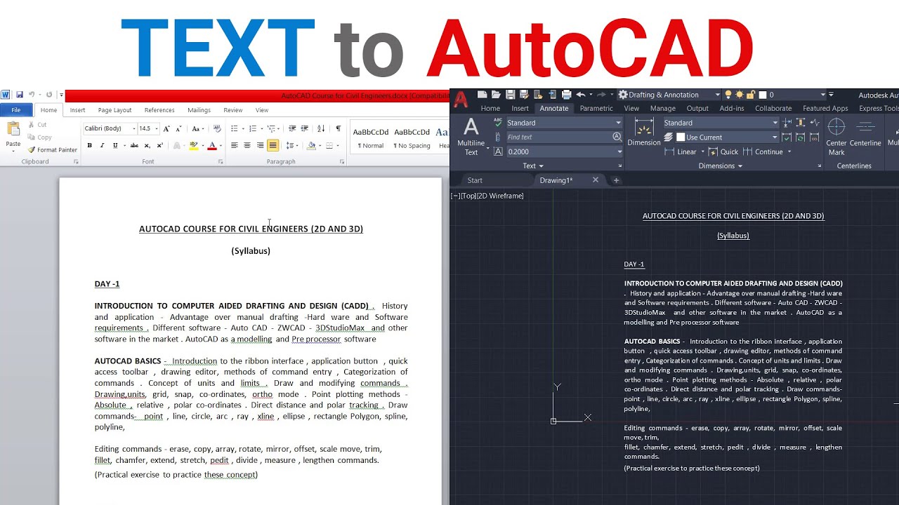Clear formatting in Word Font group

pos(217,128)
